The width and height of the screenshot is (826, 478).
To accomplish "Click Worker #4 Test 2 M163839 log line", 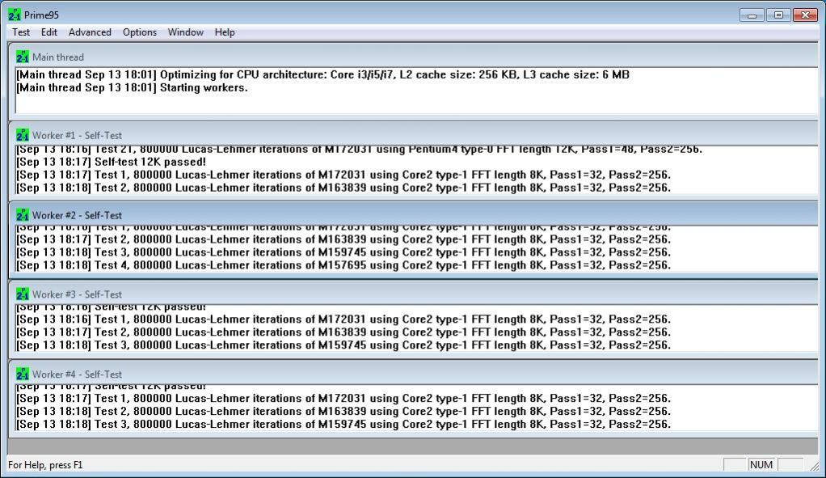I will (x=343, y=411).
